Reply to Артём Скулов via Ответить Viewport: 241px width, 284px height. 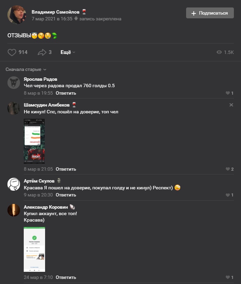[66, 195]
